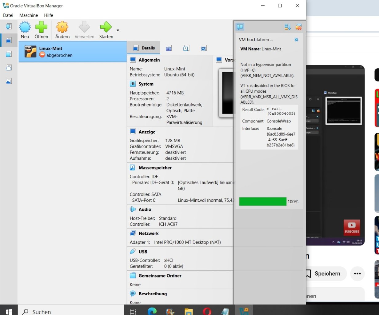Select the Details tab
The width and height of the screenshot is (379, 315).
coord(144,48)
